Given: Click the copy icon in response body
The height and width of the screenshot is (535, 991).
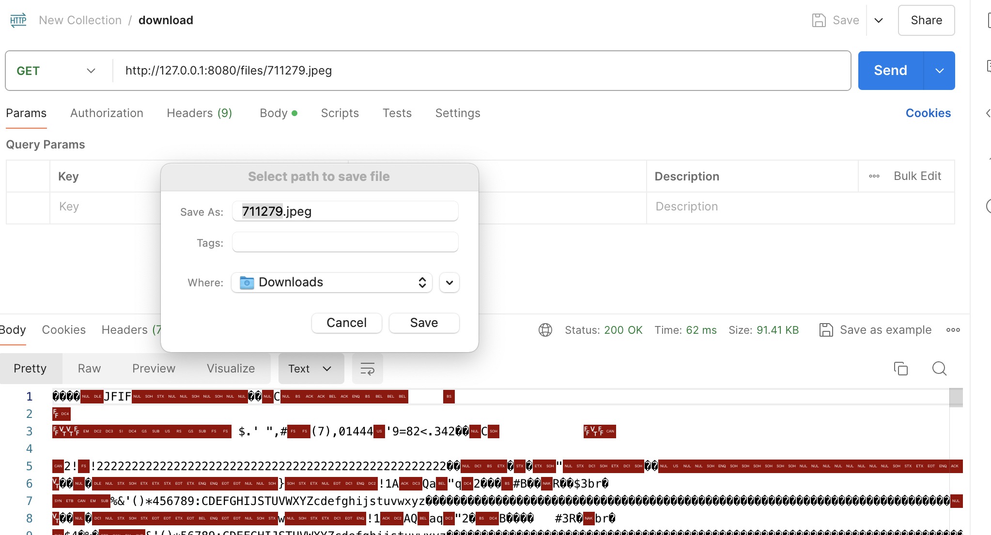Looking at the screenshot, I should [901, 369].
